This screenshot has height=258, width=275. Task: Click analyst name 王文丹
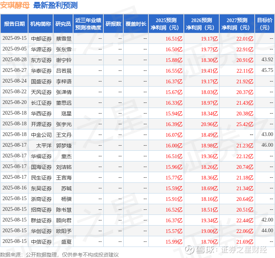point(63,135)
